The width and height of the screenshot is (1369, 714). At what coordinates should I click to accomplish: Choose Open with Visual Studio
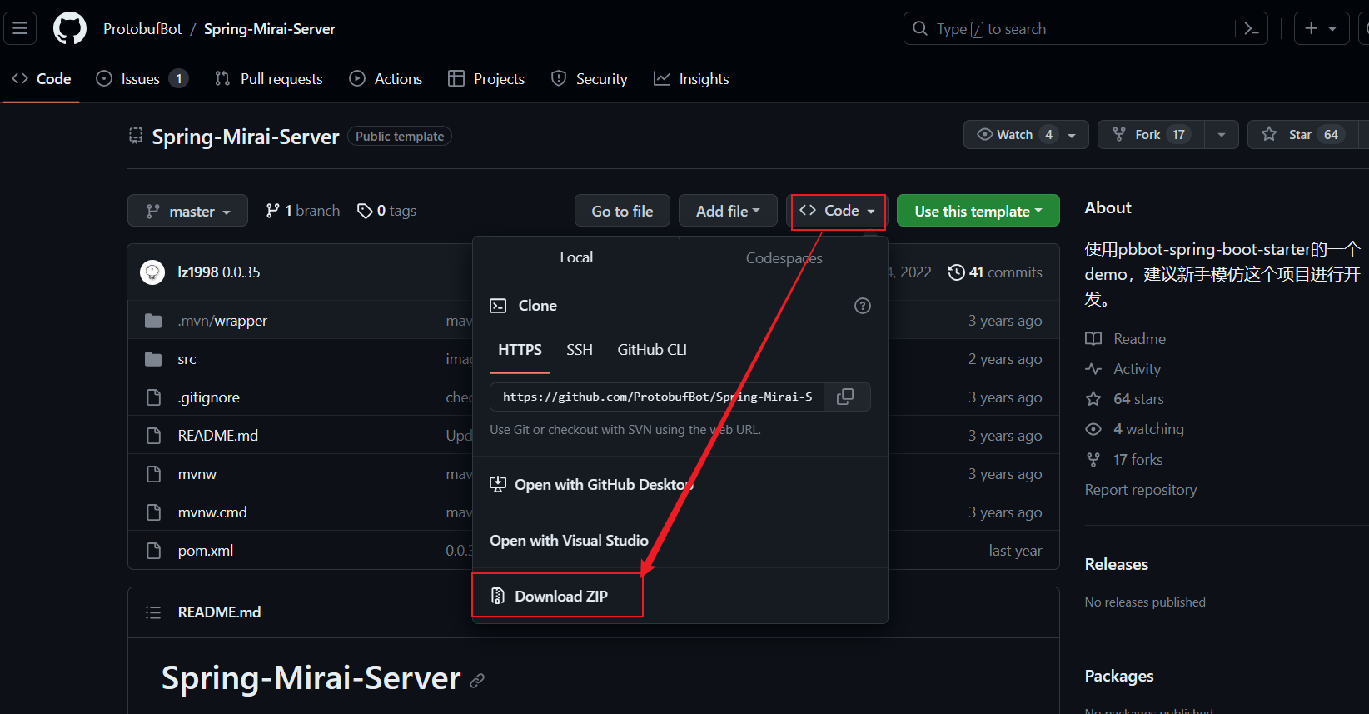[569, 541]
